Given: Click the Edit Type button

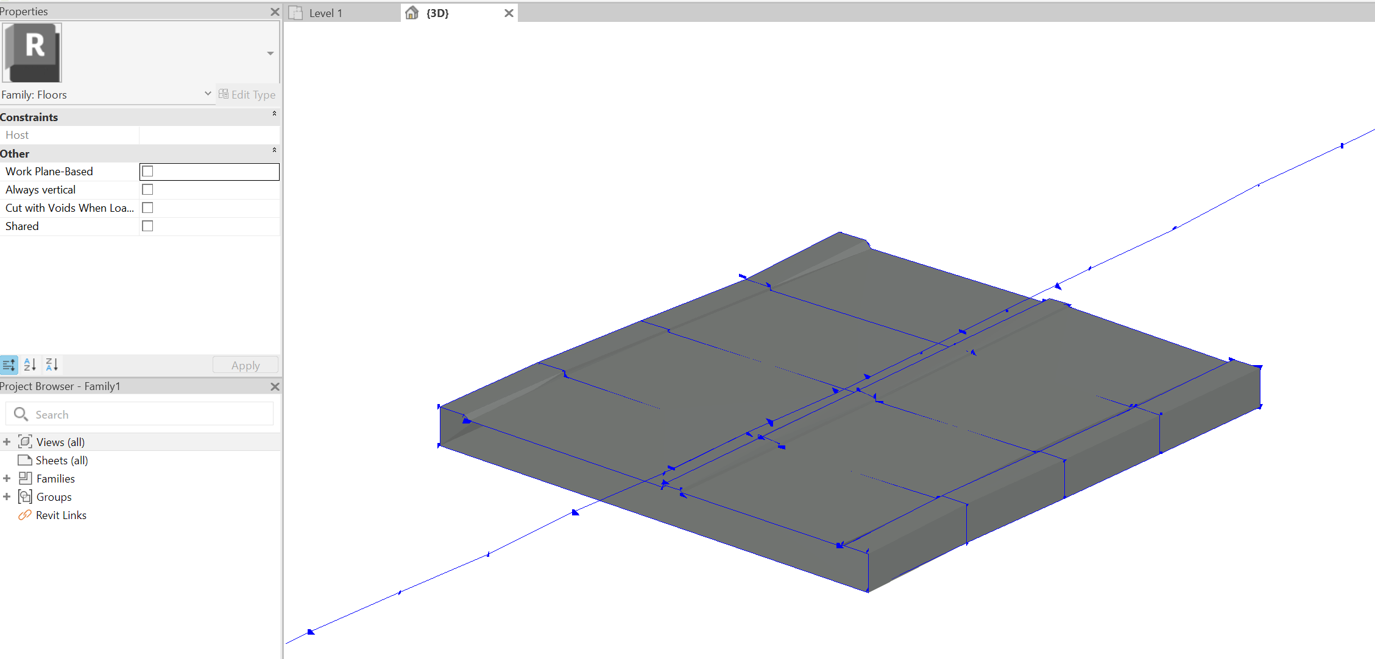Looking at the screenshot, I should pos(247,94).
